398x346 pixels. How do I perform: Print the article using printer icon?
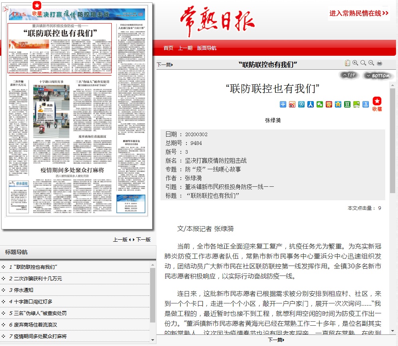tap(380, 63)
